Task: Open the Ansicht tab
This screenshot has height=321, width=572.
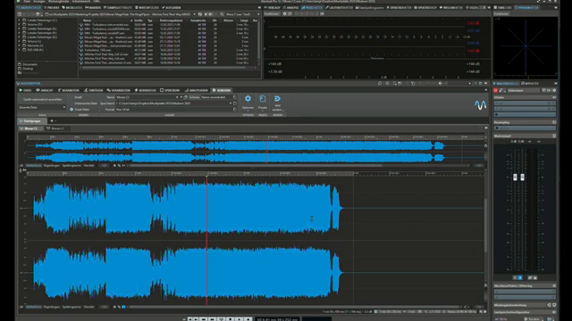Action: pos(45,90)
